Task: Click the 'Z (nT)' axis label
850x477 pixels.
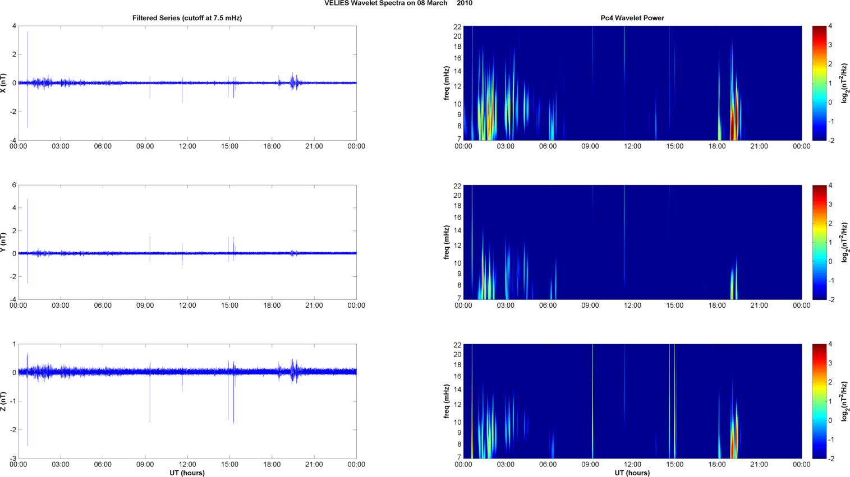Action: tap(4, 401)
